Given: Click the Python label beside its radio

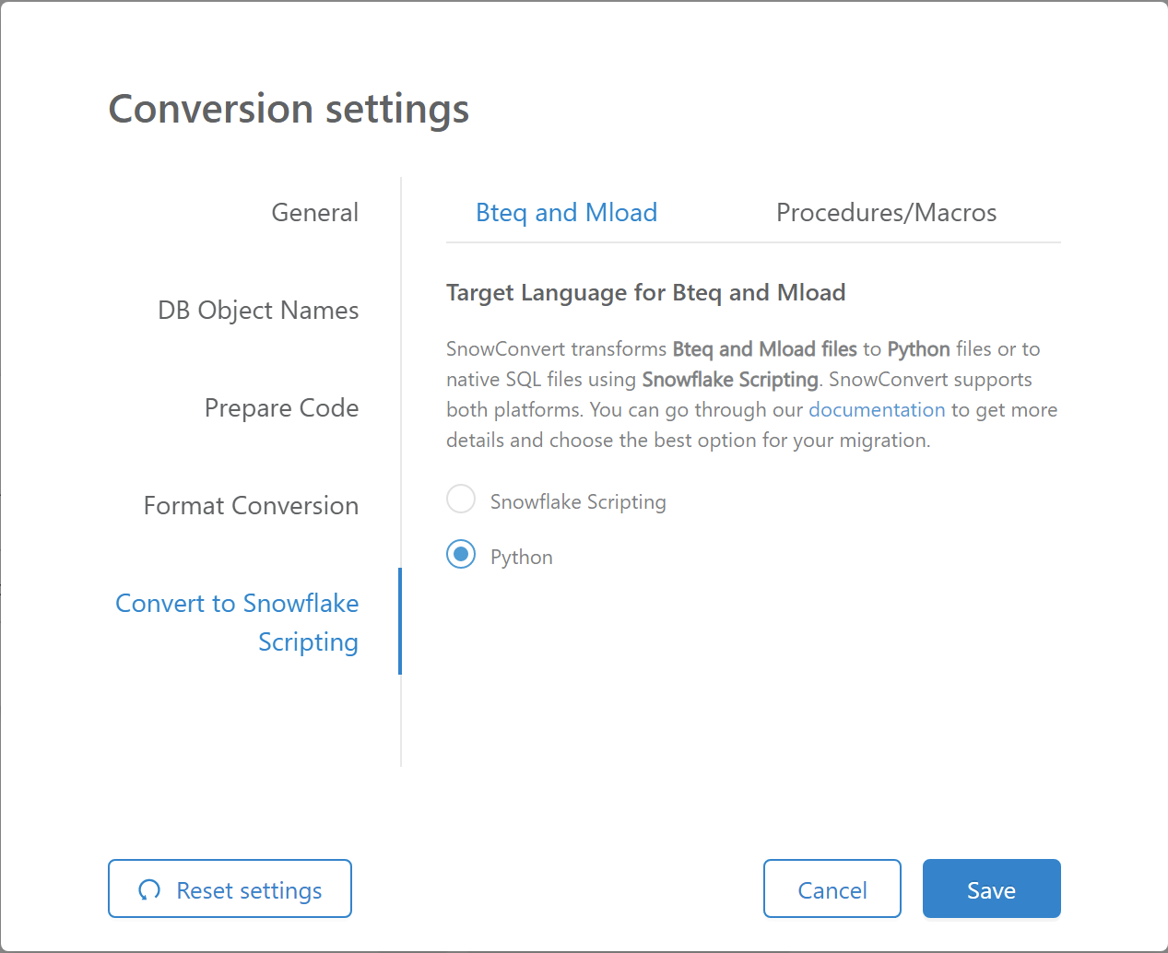Looking at the screenshot, I should [522, 558].
